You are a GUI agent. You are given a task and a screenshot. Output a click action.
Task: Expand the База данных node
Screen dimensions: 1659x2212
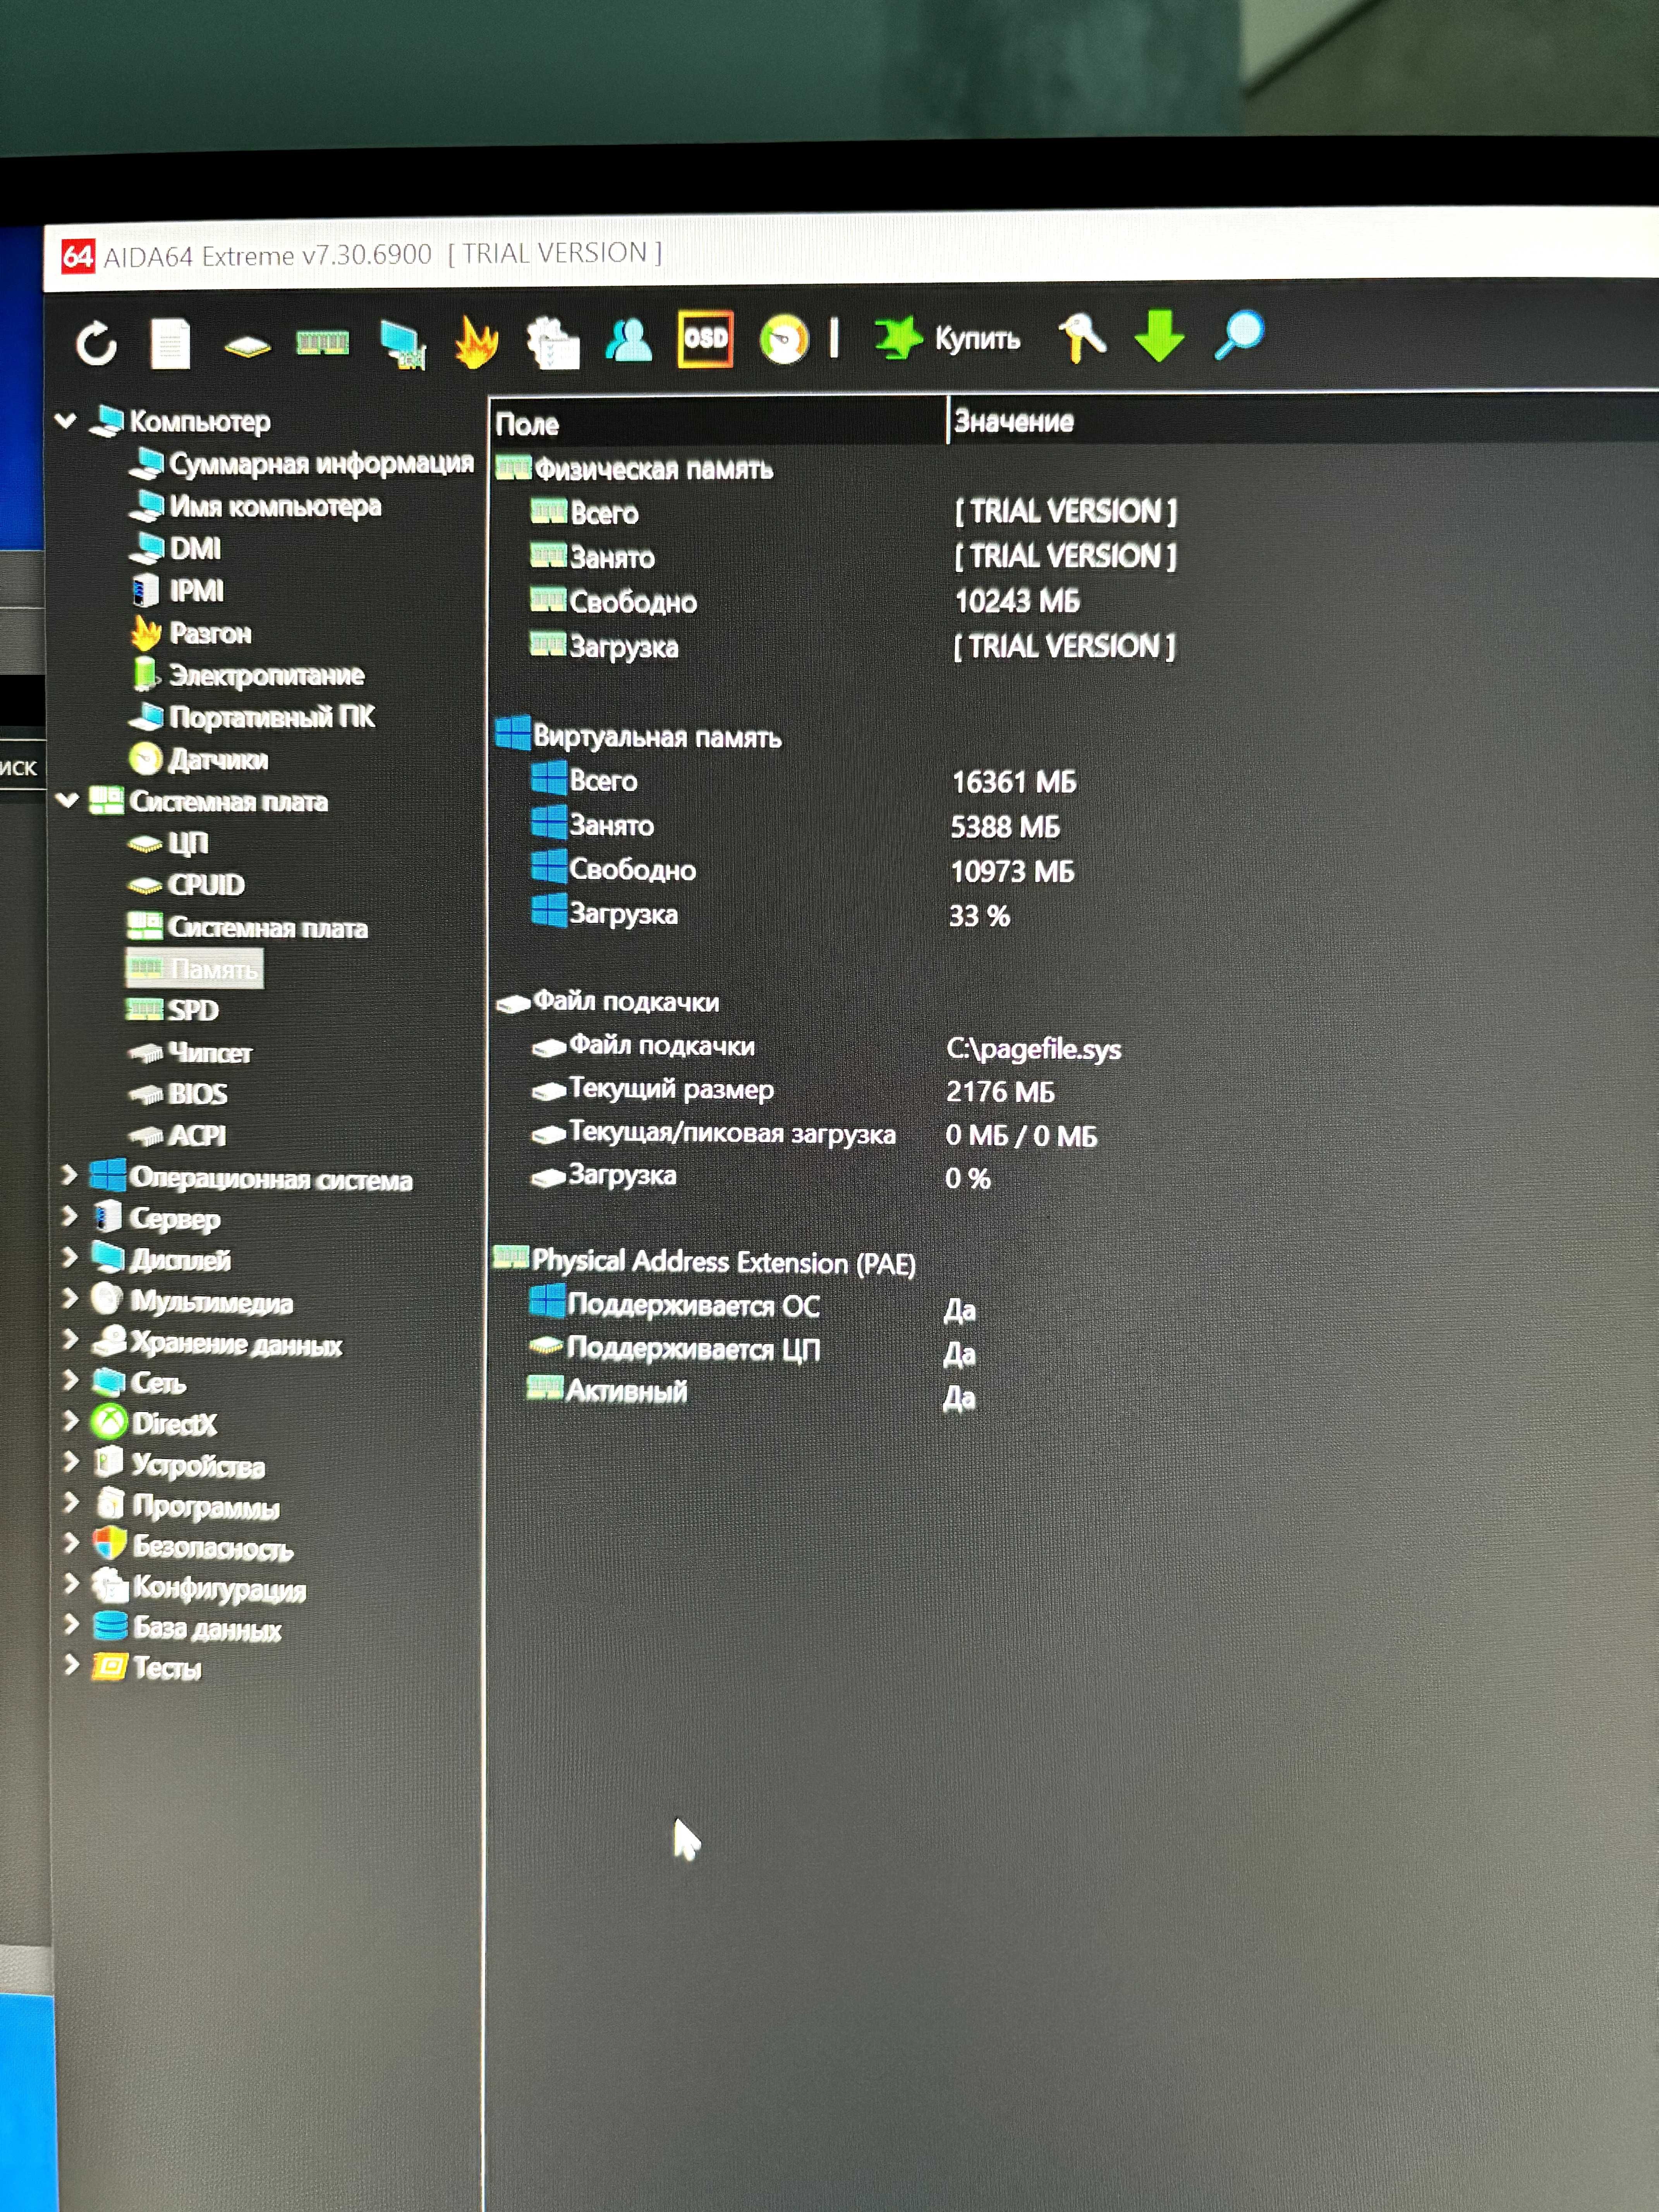click(x=71, y=1624)
